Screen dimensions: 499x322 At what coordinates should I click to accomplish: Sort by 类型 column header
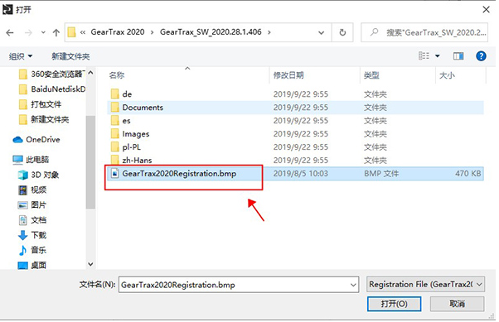tap(371, 75)
